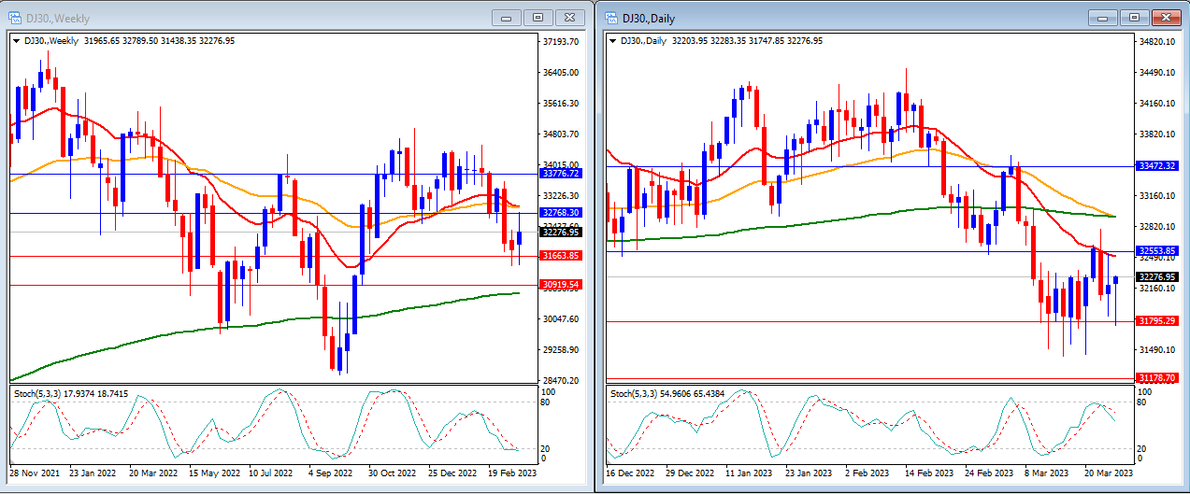Viewport: 1190px width, 494px height.
Task: Select the blue 33776.72 price label
Action: [x=561, y=174]
